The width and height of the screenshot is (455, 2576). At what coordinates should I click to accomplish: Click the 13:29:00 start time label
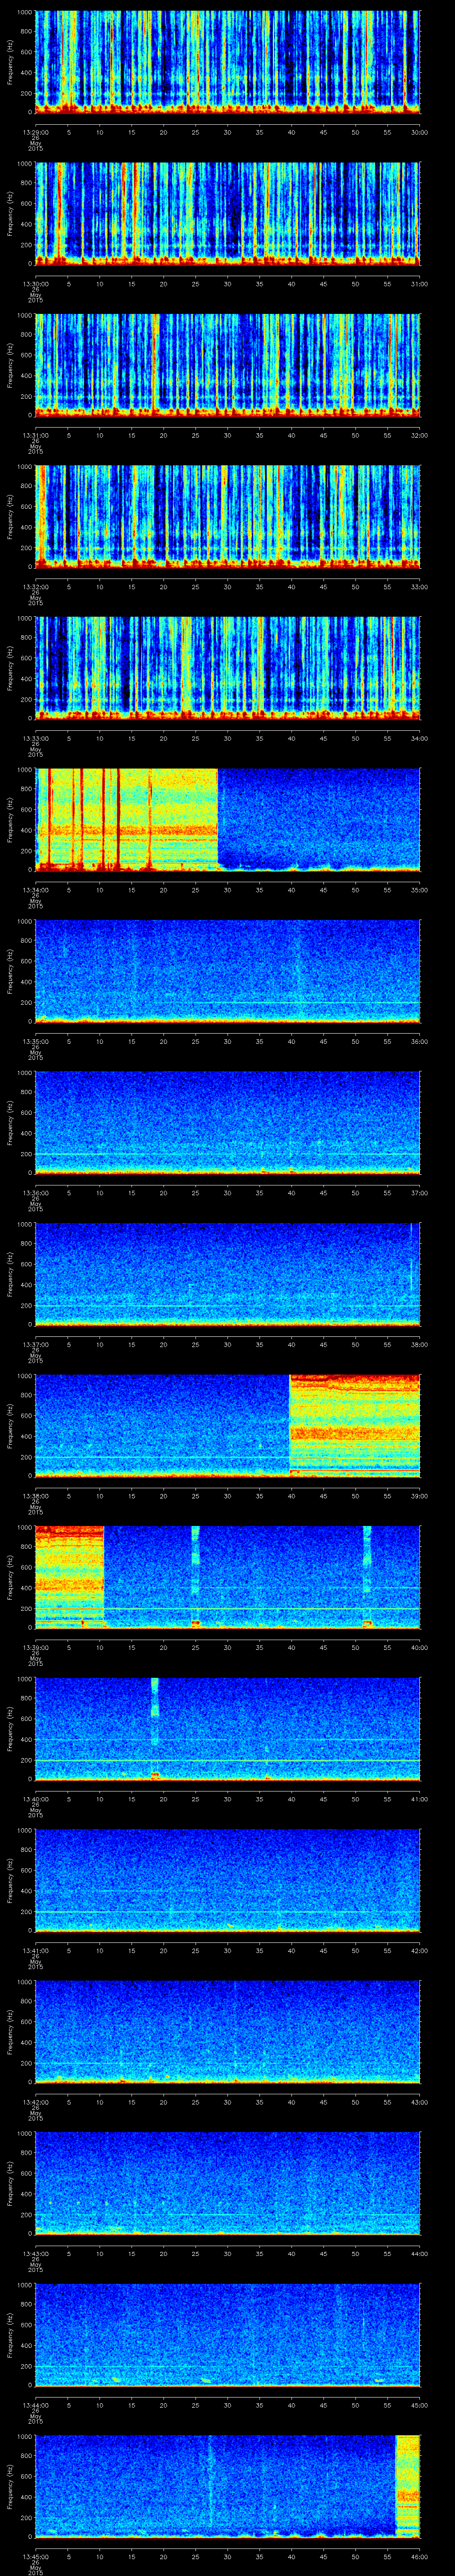coord(35,132)
